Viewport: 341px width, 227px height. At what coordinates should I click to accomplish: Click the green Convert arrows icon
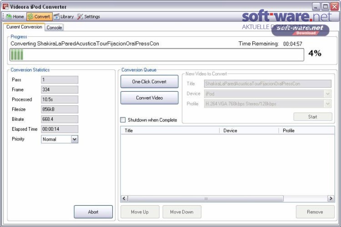point(30,17)
